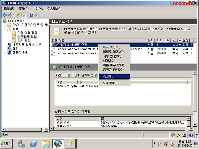Open Windows Explorer from the taskbar

(x=46, y=144)
